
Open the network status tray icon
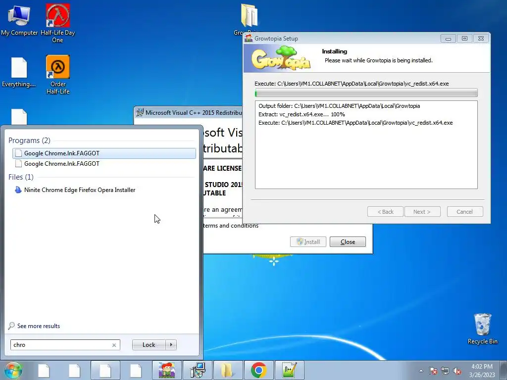click(x=445, y=371)
